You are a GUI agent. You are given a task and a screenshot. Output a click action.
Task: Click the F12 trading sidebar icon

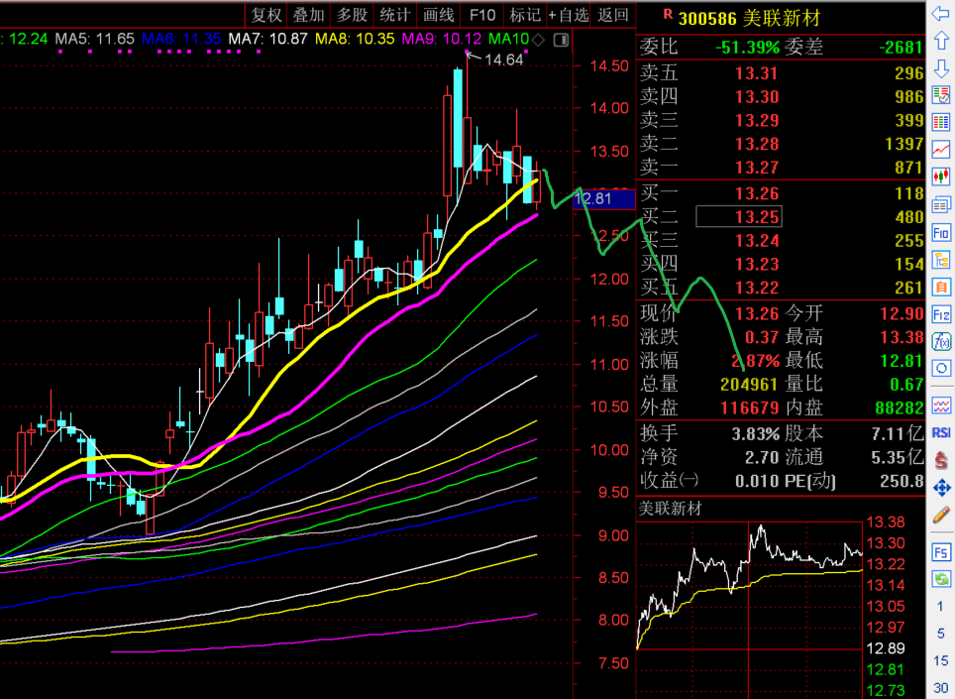[941, 314]
